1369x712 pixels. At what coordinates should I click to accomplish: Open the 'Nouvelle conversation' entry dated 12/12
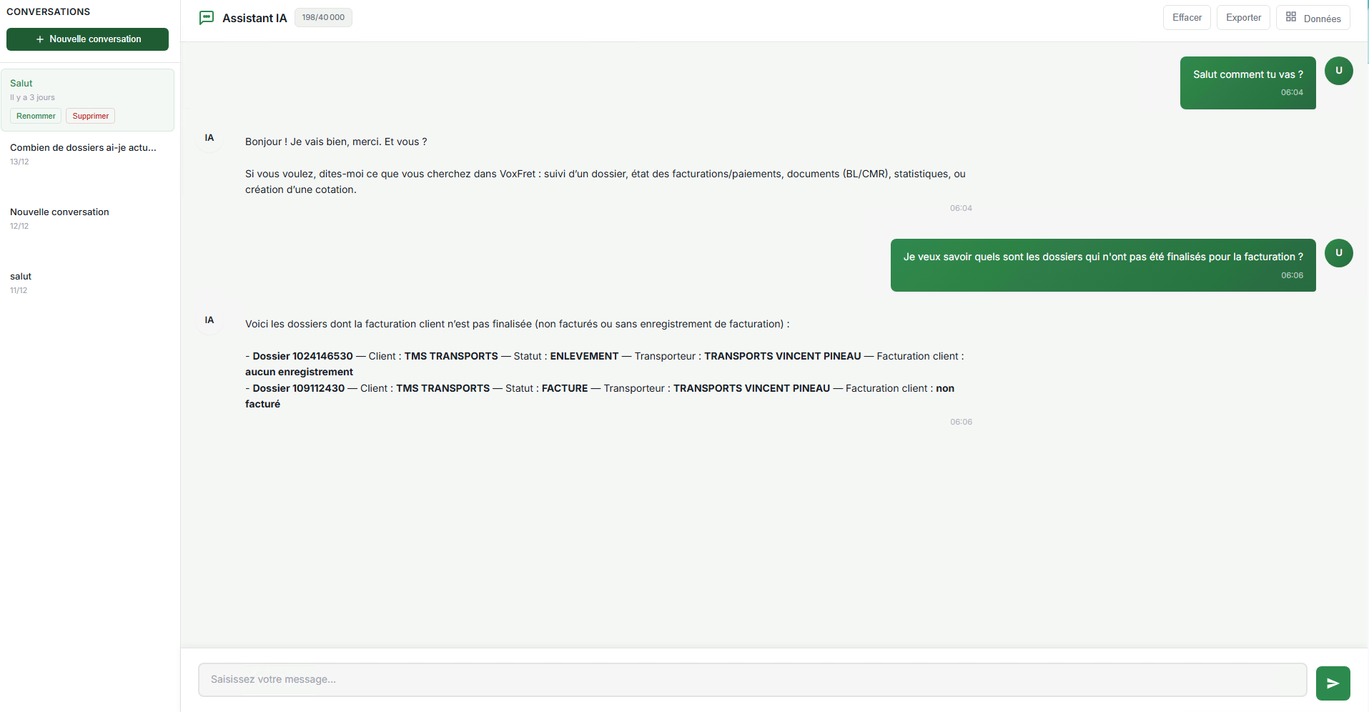click(59, 212)
